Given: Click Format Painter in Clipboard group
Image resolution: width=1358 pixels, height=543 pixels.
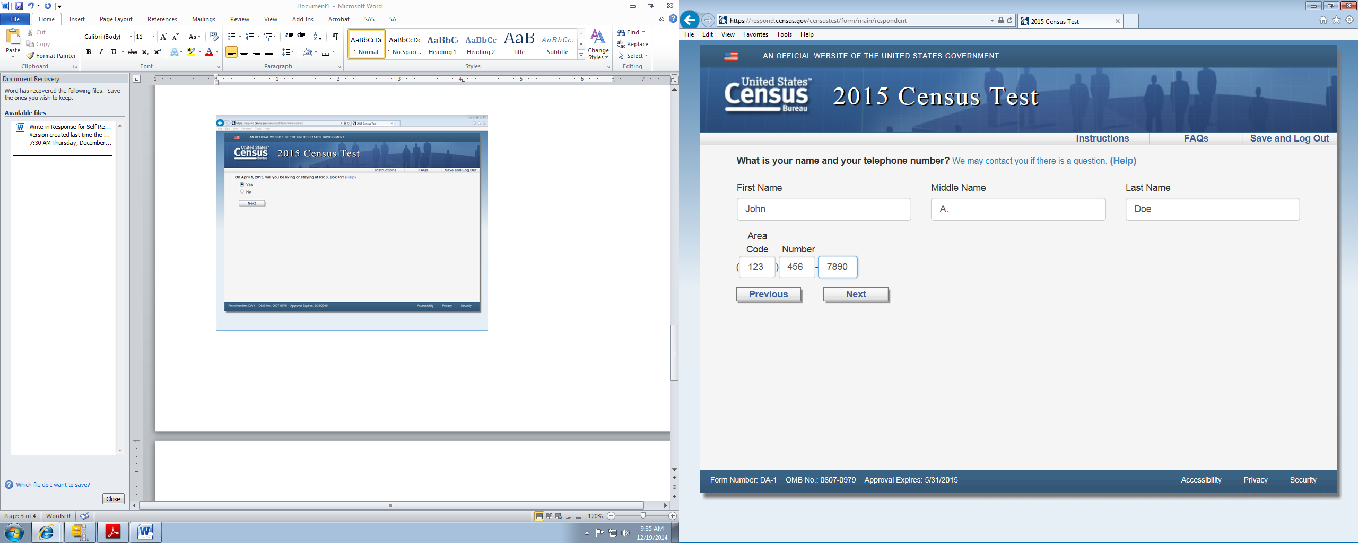Looking at the screenshot, I should point(51,56).
